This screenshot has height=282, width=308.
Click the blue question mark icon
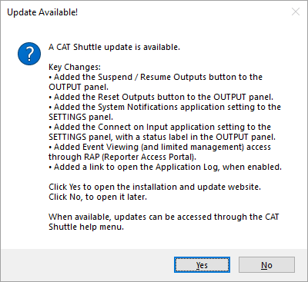pos(29,54)
